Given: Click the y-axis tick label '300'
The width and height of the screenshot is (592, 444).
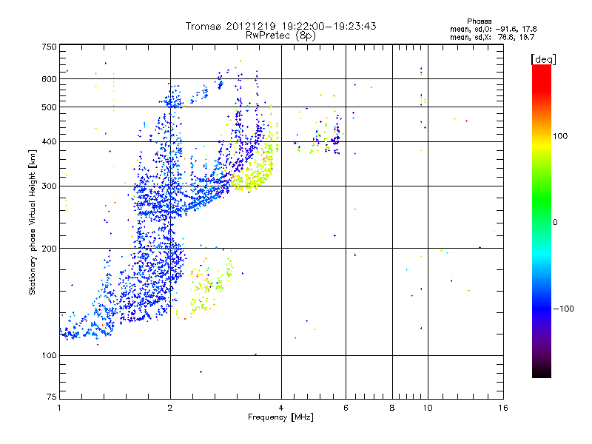Looking at the screenshot, I should (x=49, y=186).
